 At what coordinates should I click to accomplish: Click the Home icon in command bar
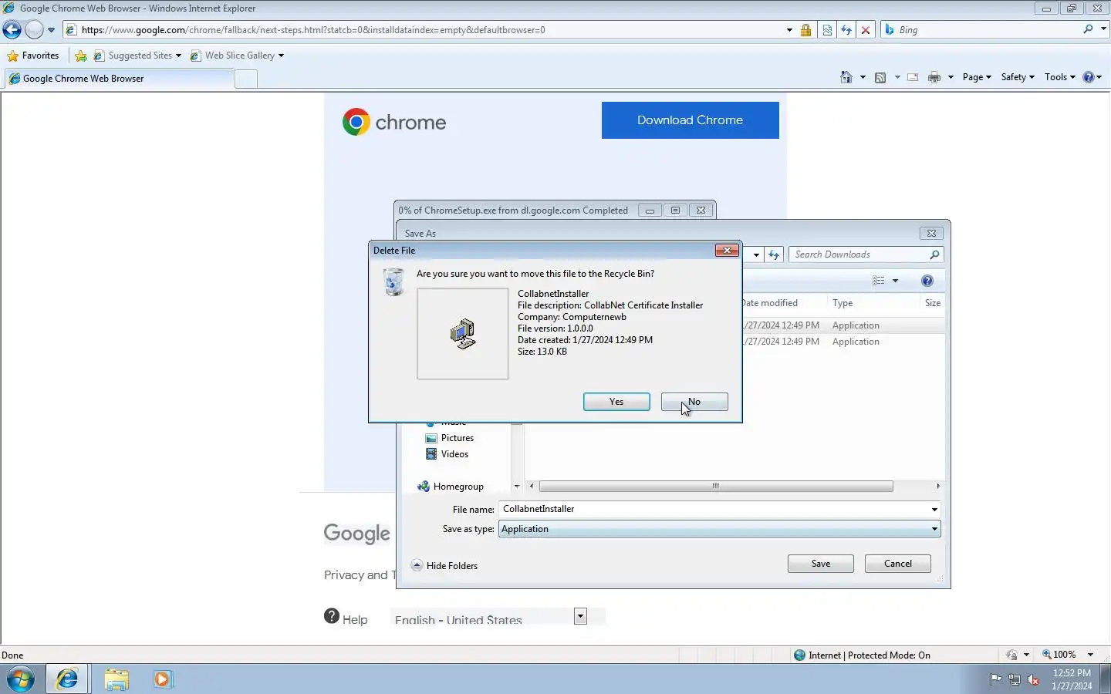[846, 77]
